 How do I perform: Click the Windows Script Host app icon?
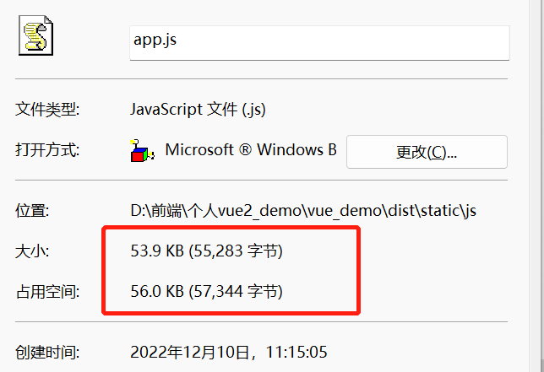tap(142, 151)
